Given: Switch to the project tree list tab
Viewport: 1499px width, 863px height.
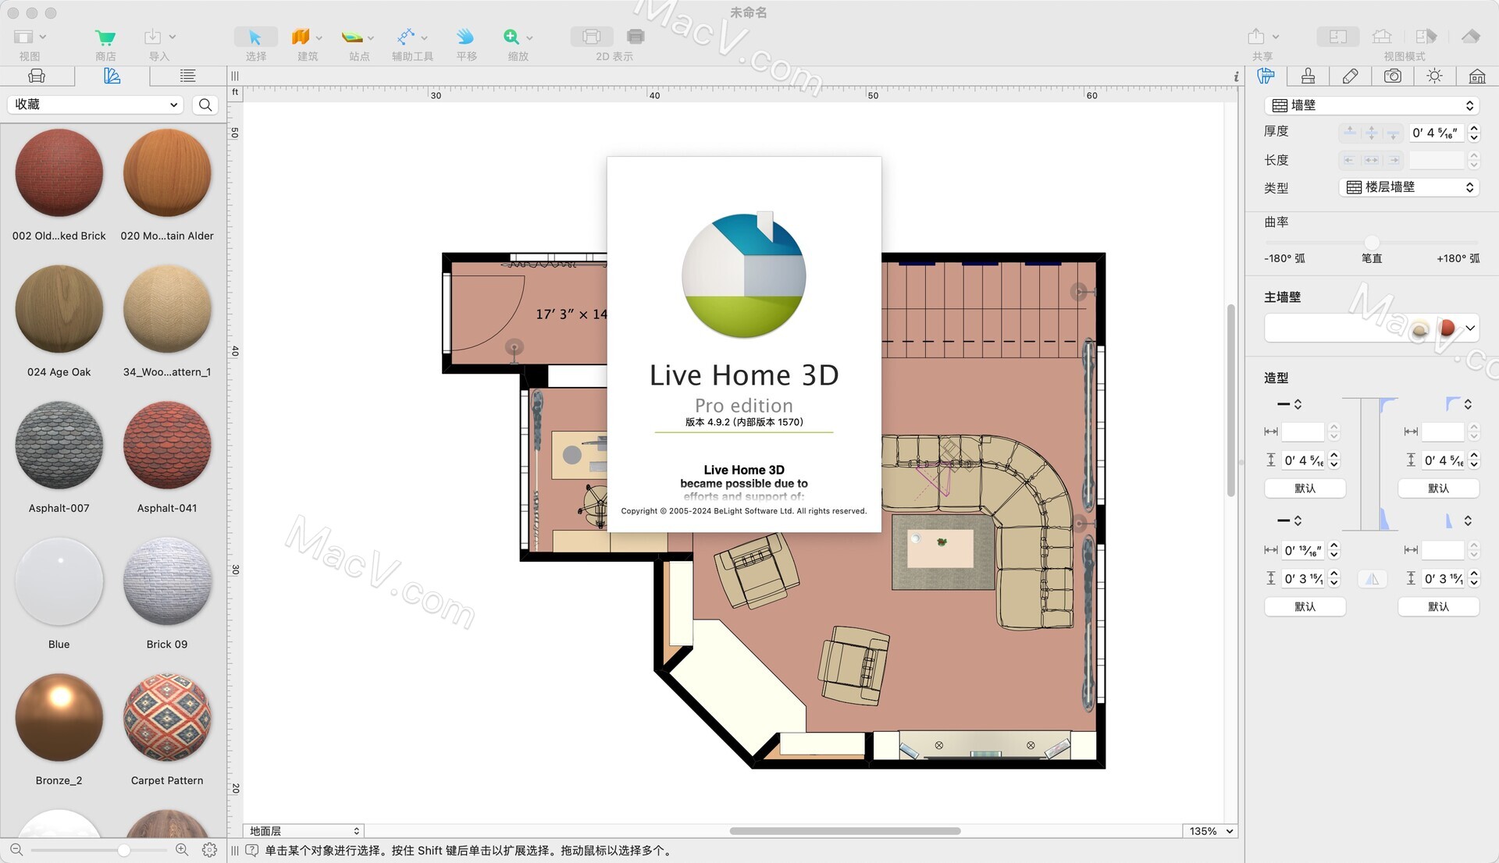Looking at the screenshot, I should 187,76.
